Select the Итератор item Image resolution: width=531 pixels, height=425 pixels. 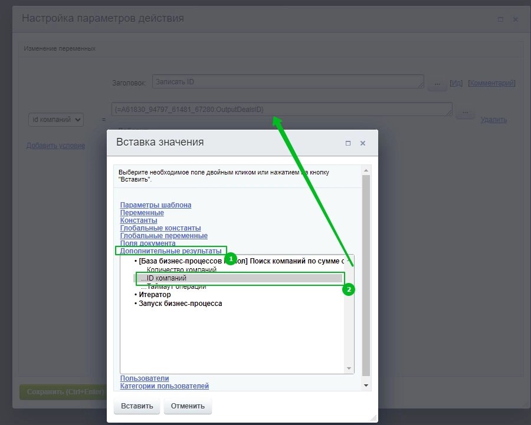tap(155, 295)
